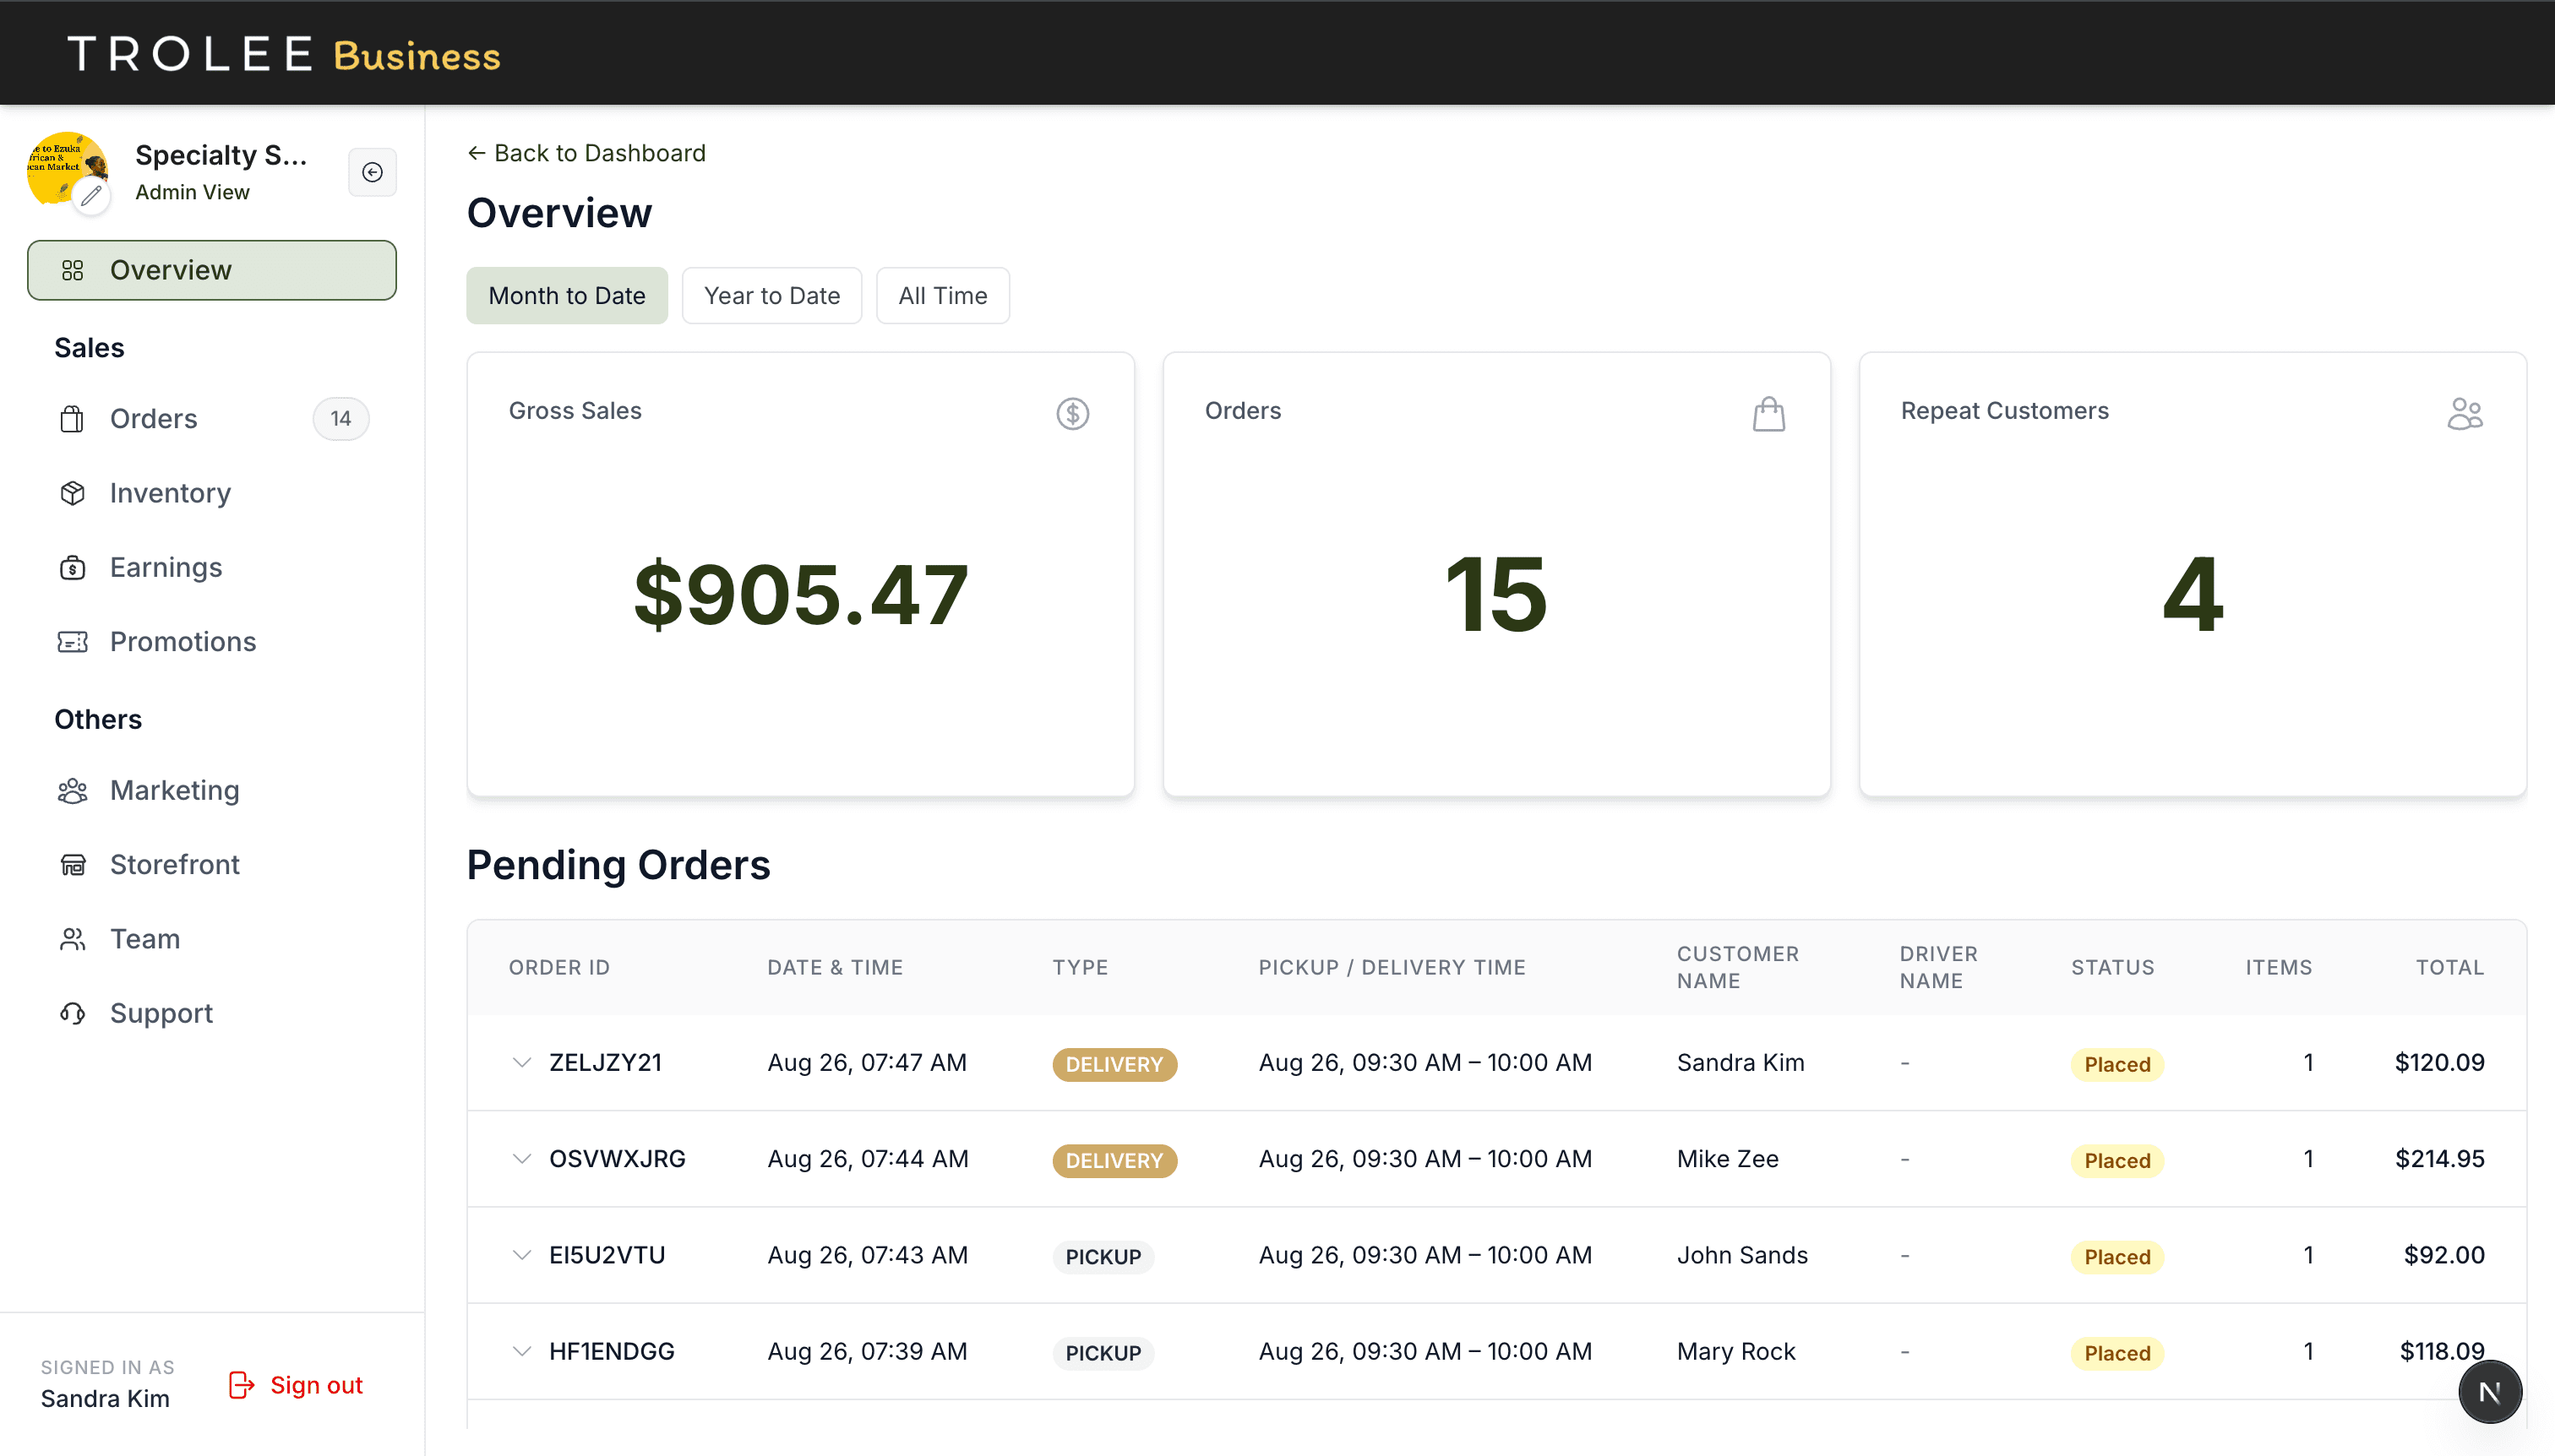Click the DELIVERY badge for OSVWXJRG
The width and height of the screenshot is (2555, 1456).
[1114, 1160]
